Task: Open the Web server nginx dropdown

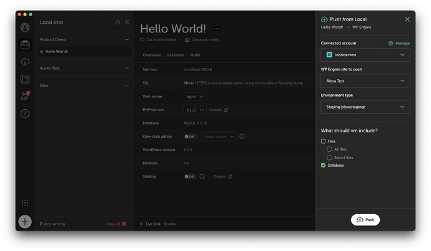Action: pyautogui.click(x=195, y=97)
